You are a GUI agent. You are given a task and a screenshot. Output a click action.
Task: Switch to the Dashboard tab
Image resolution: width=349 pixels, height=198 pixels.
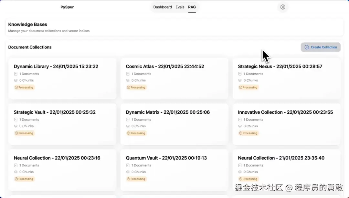click(163, 7)
